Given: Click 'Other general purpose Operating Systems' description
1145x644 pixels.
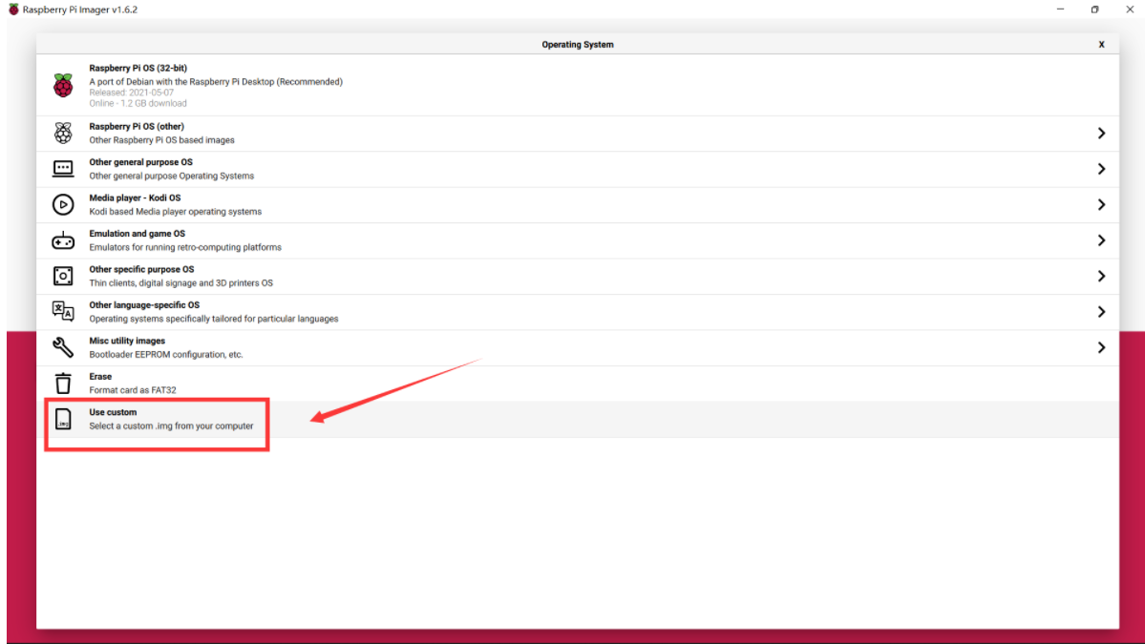Looking at the screenshot, I should (x=172, y=176).
